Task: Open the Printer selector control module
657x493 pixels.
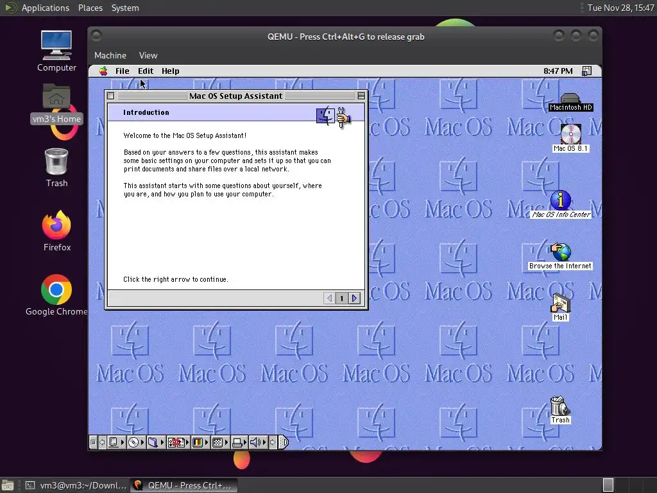Action: coord(237,442)
